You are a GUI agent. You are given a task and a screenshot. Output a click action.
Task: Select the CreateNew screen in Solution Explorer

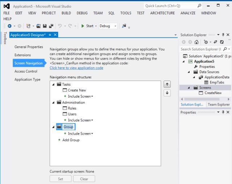pyautogui.click(x=210, y=93)
